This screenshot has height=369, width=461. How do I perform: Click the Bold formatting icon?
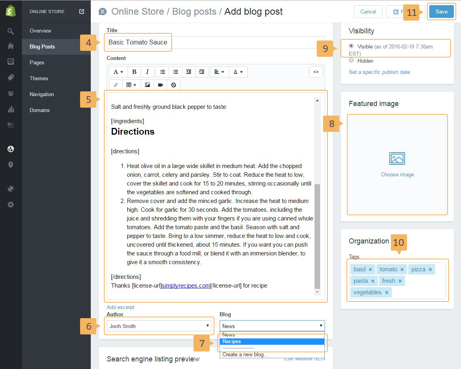[134, 72]
